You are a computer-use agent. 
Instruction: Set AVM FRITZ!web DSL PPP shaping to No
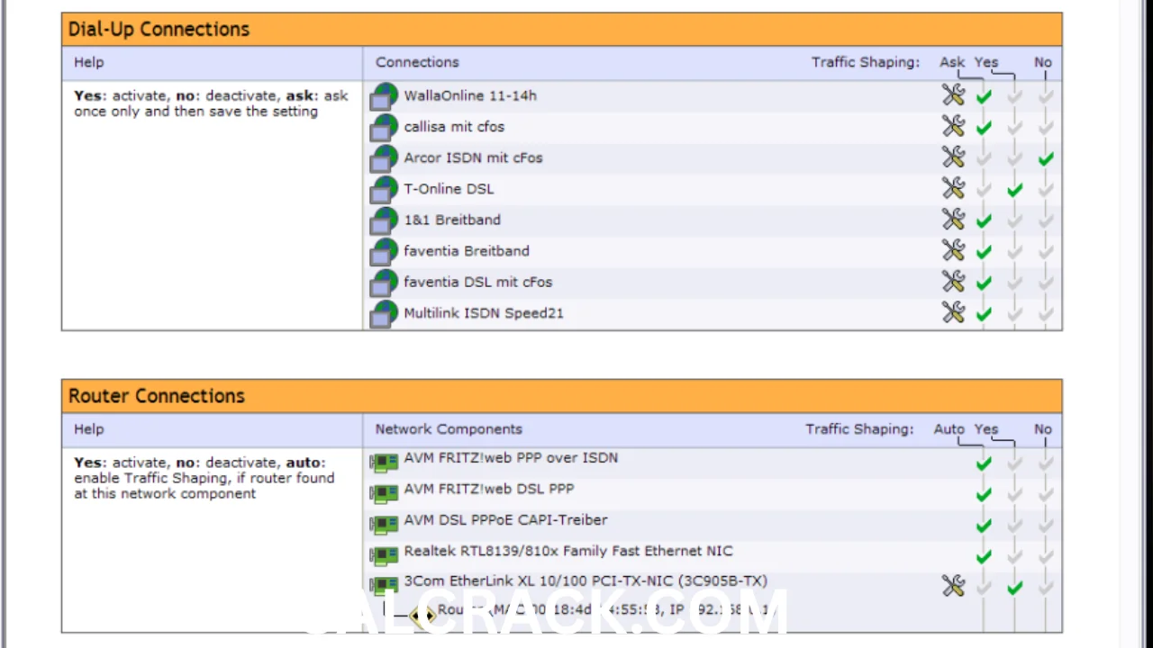point(1045,494)
